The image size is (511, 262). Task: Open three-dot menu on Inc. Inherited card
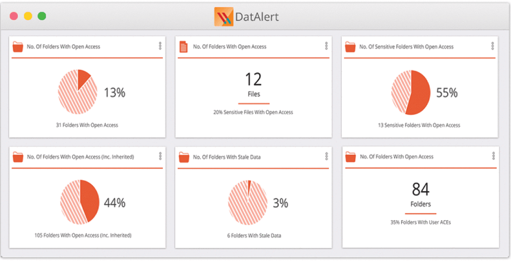click(160, 156)
